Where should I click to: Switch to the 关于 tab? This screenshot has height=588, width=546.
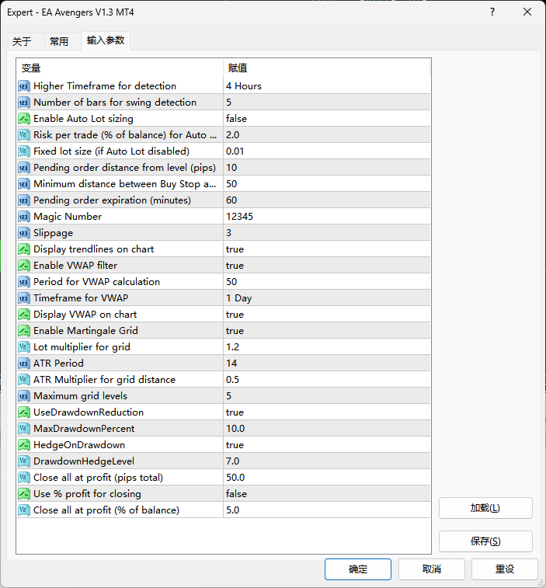(x=26, y=41)
